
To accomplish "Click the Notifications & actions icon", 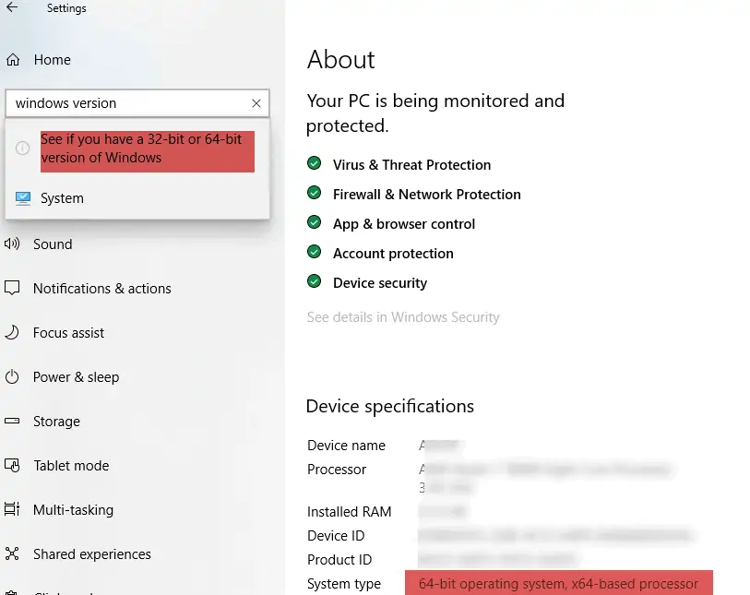I will (12, 289).
